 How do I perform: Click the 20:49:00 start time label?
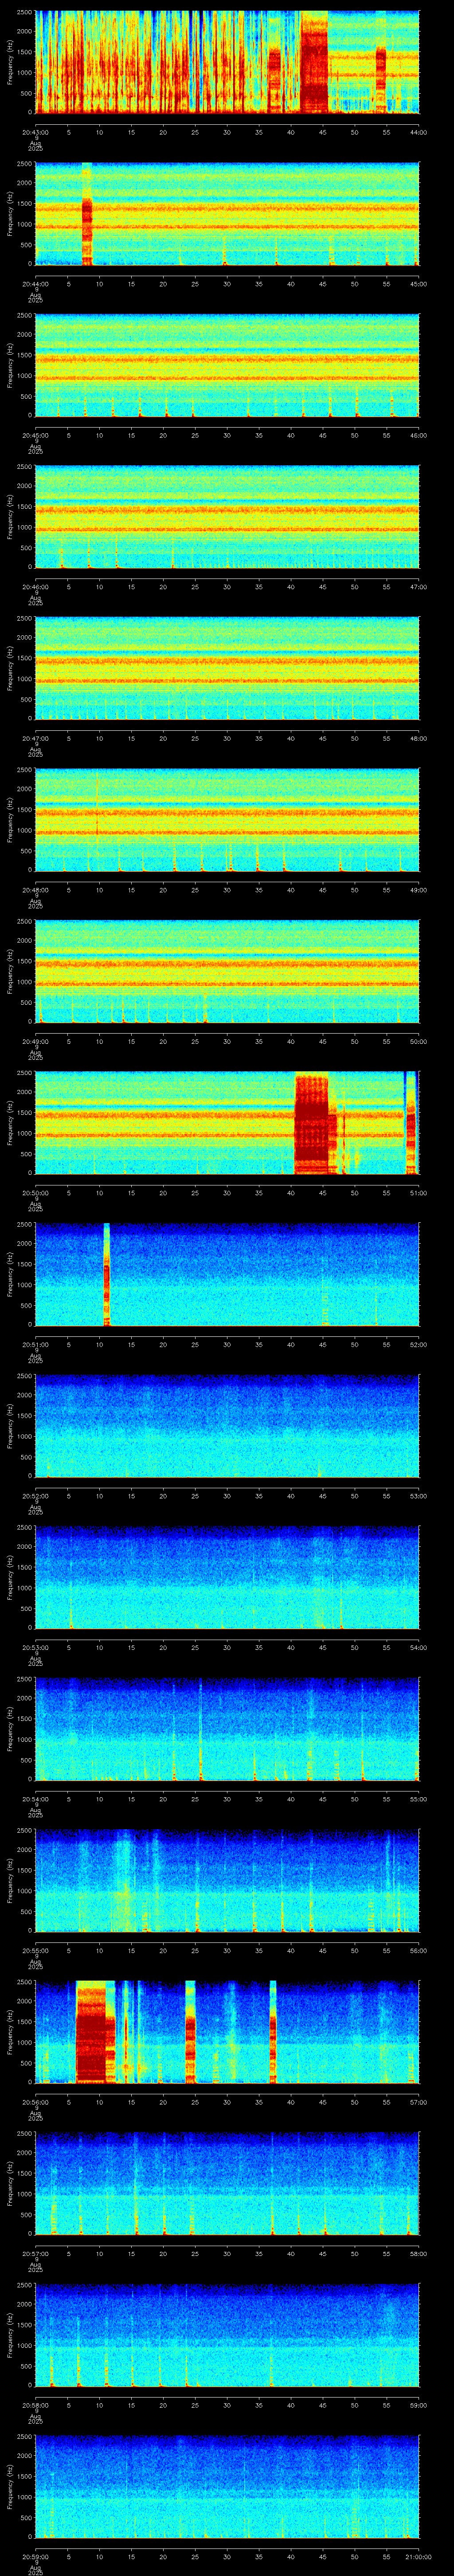pos(36,1041)
